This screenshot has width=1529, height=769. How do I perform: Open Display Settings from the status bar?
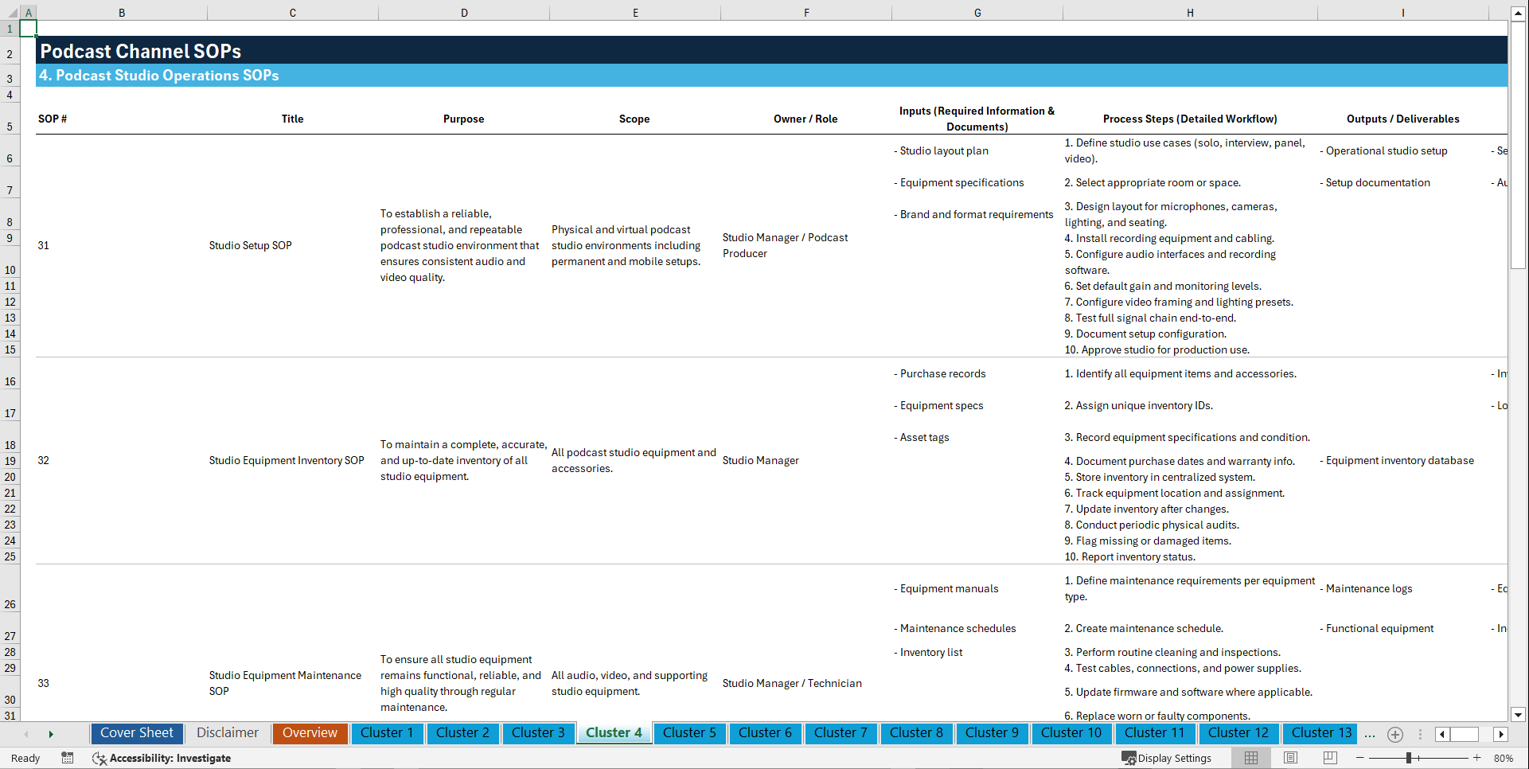1167,758
